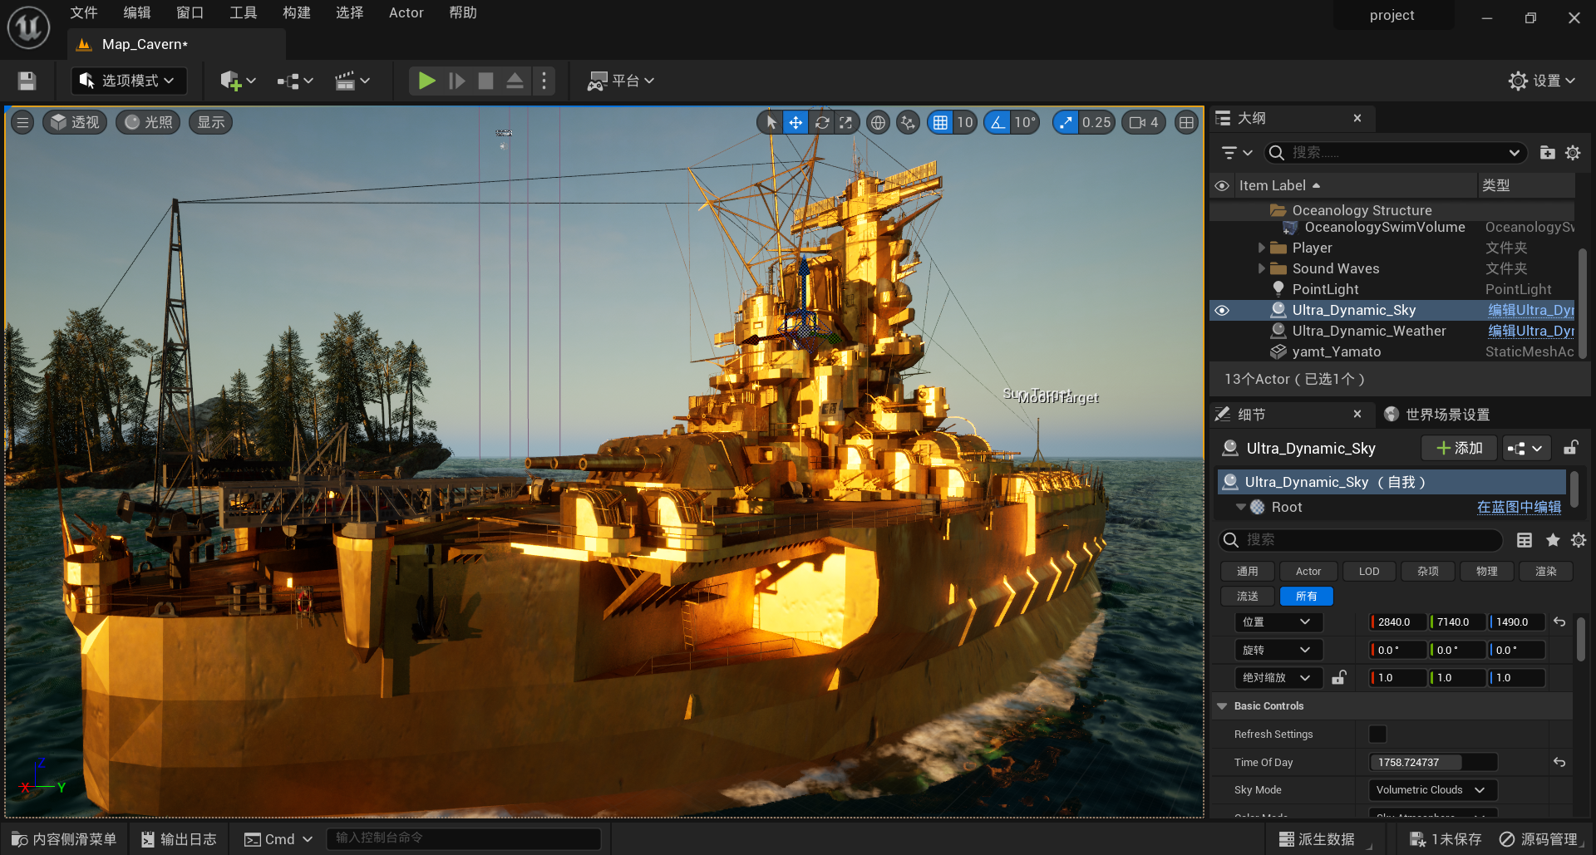Activate the rotate gizmo tool
This screenshot has width=1596, height=855.
(822, 123)
